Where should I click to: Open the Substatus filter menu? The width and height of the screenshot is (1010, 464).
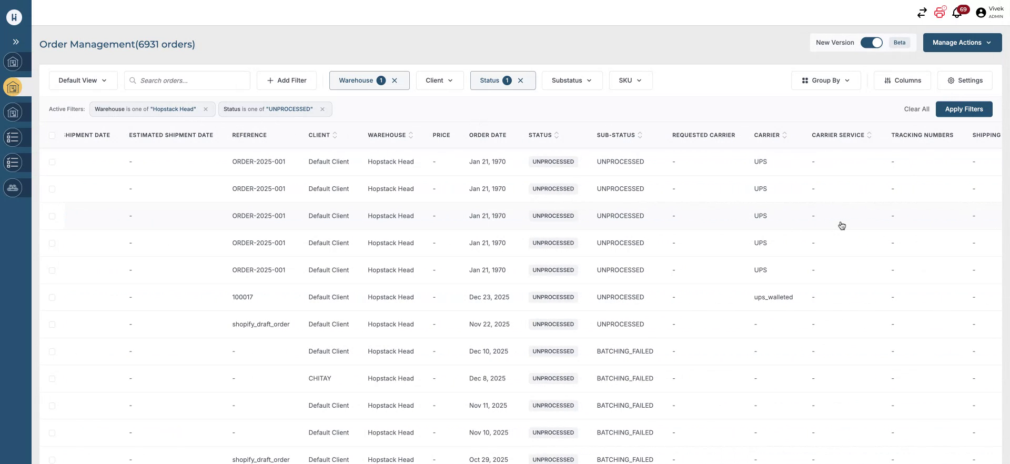click(571, 80)
